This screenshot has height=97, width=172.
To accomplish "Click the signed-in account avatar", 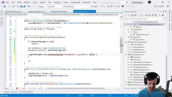I will pos(149,2).
